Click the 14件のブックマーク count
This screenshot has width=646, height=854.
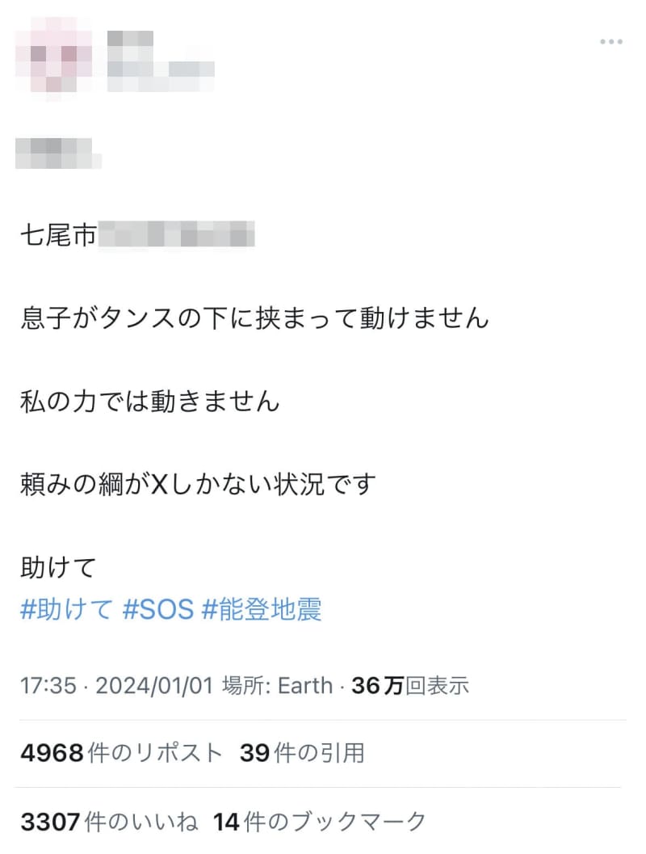coord(320,822)
